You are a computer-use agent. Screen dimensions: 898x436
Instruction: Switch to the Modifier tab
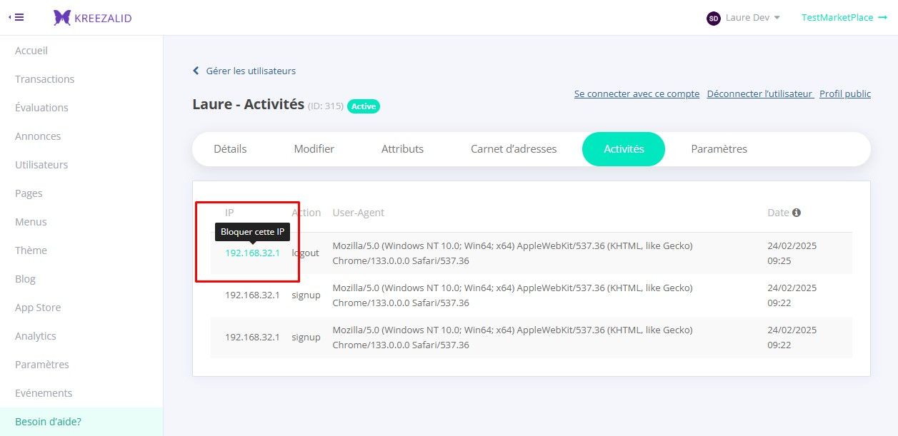coord(314,149)
